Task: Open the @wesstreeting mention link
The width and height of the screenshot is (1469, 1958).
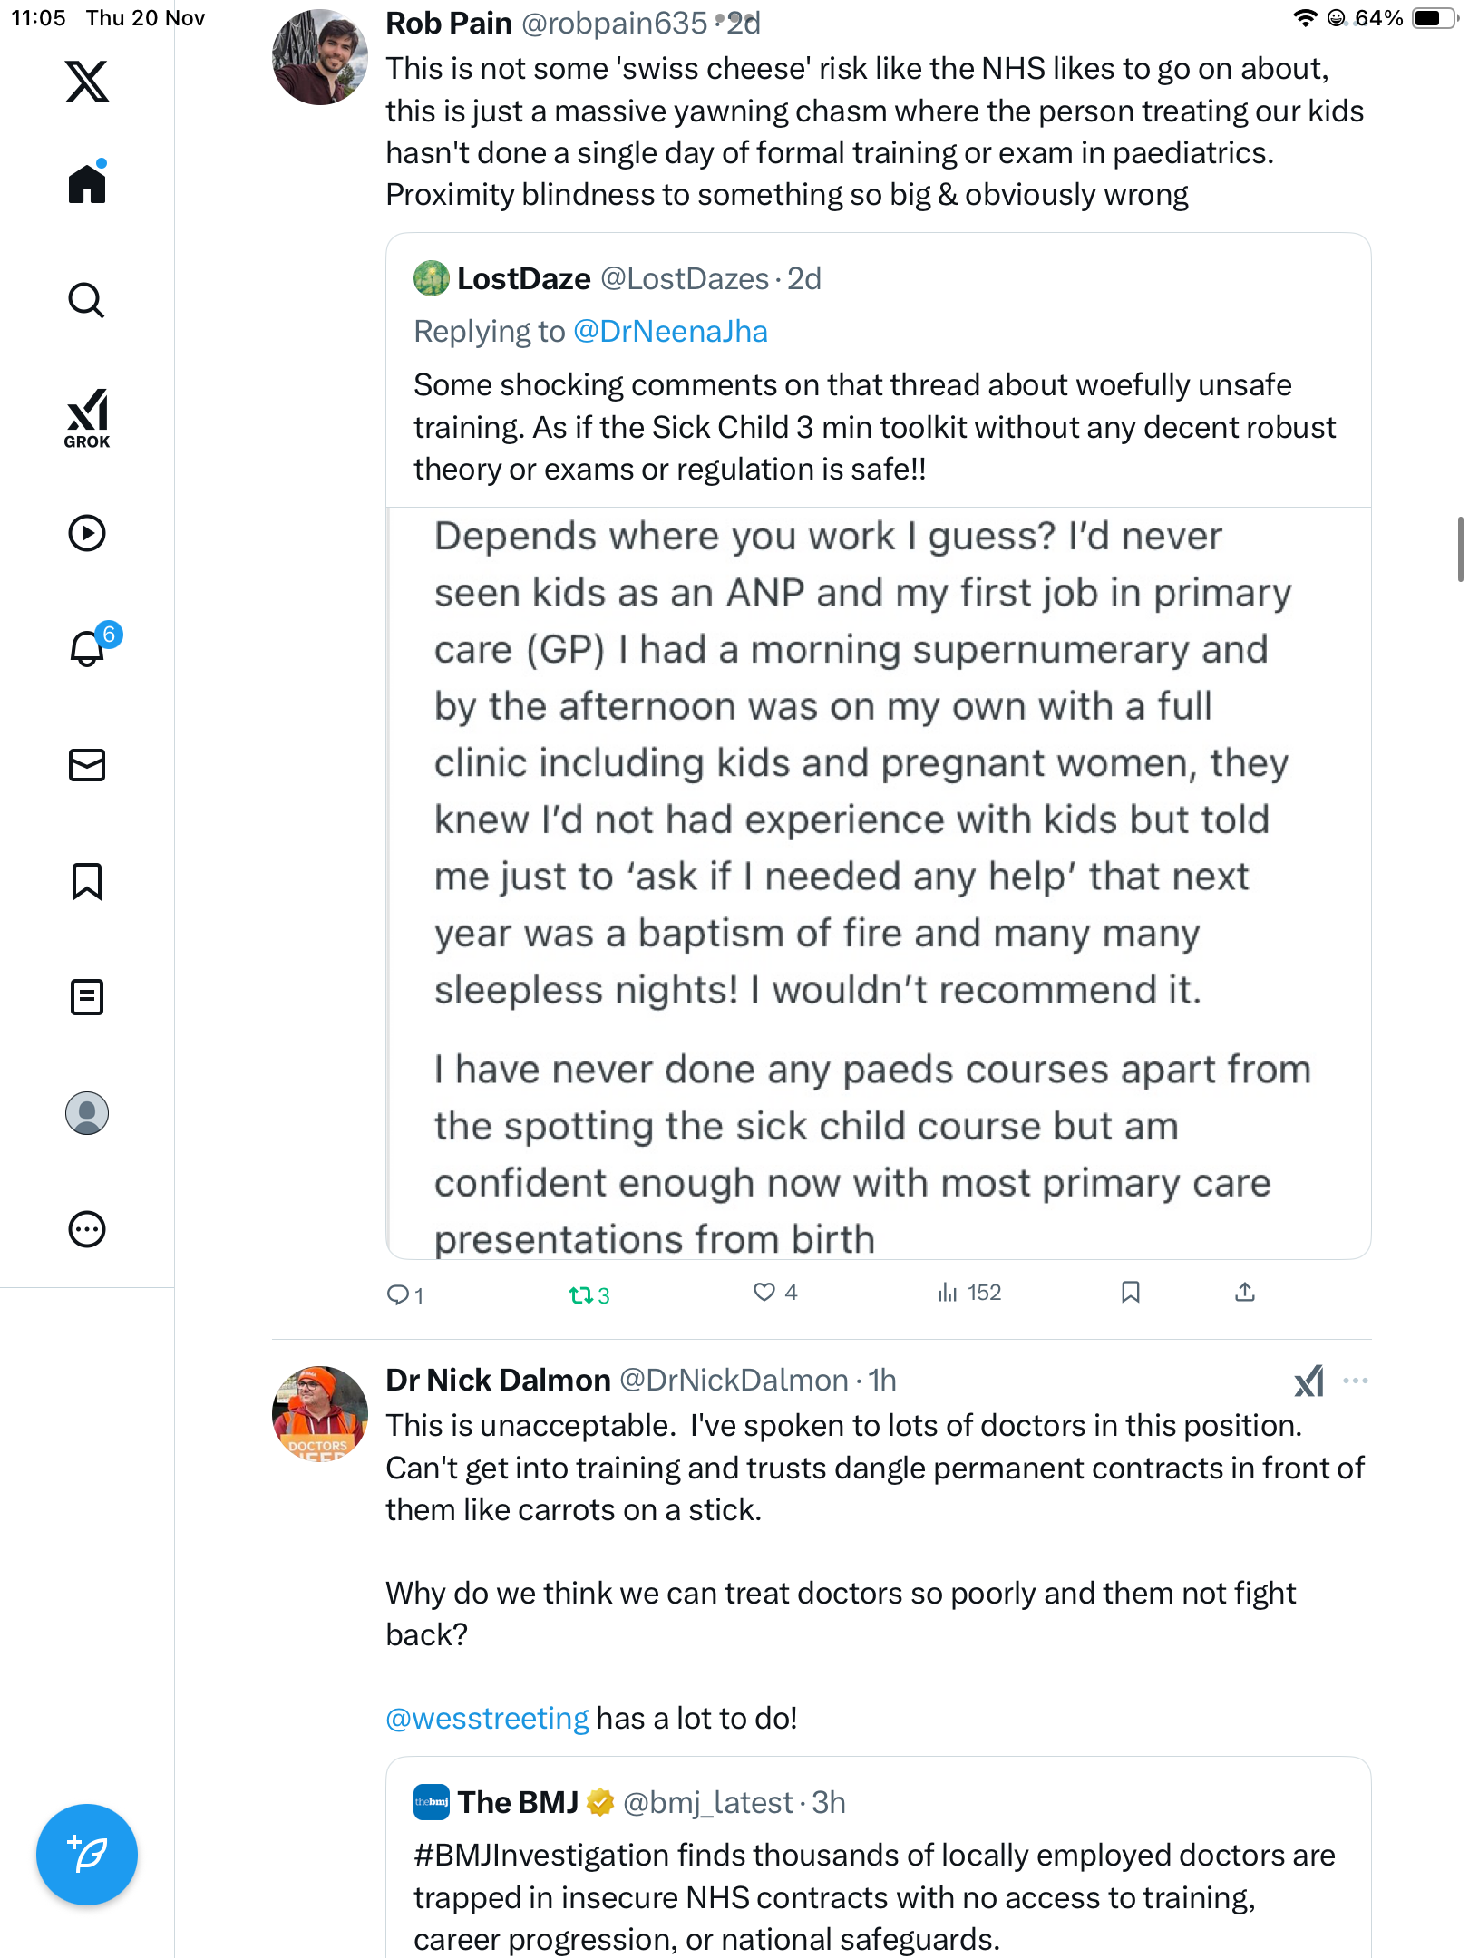Action: pyautogui.click(x=487, y=1719)
